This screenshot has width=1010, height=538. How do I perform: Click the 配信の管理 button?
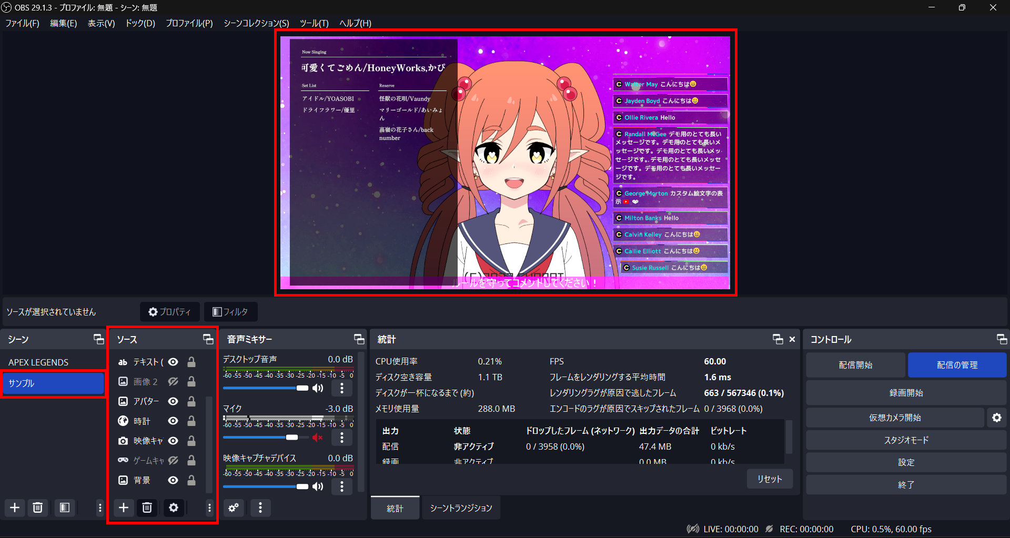[x=957, y=365]
